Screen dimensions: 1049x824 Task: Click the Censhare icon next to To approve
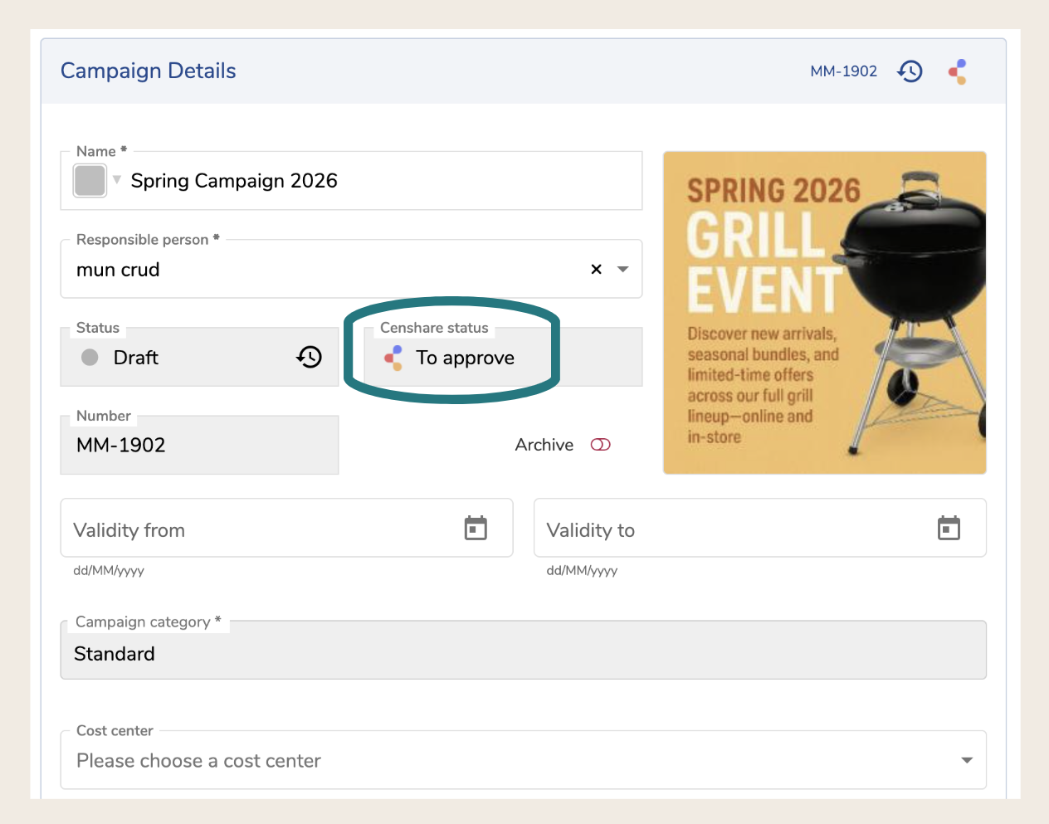pyautogui.click(x=393, y=358)
